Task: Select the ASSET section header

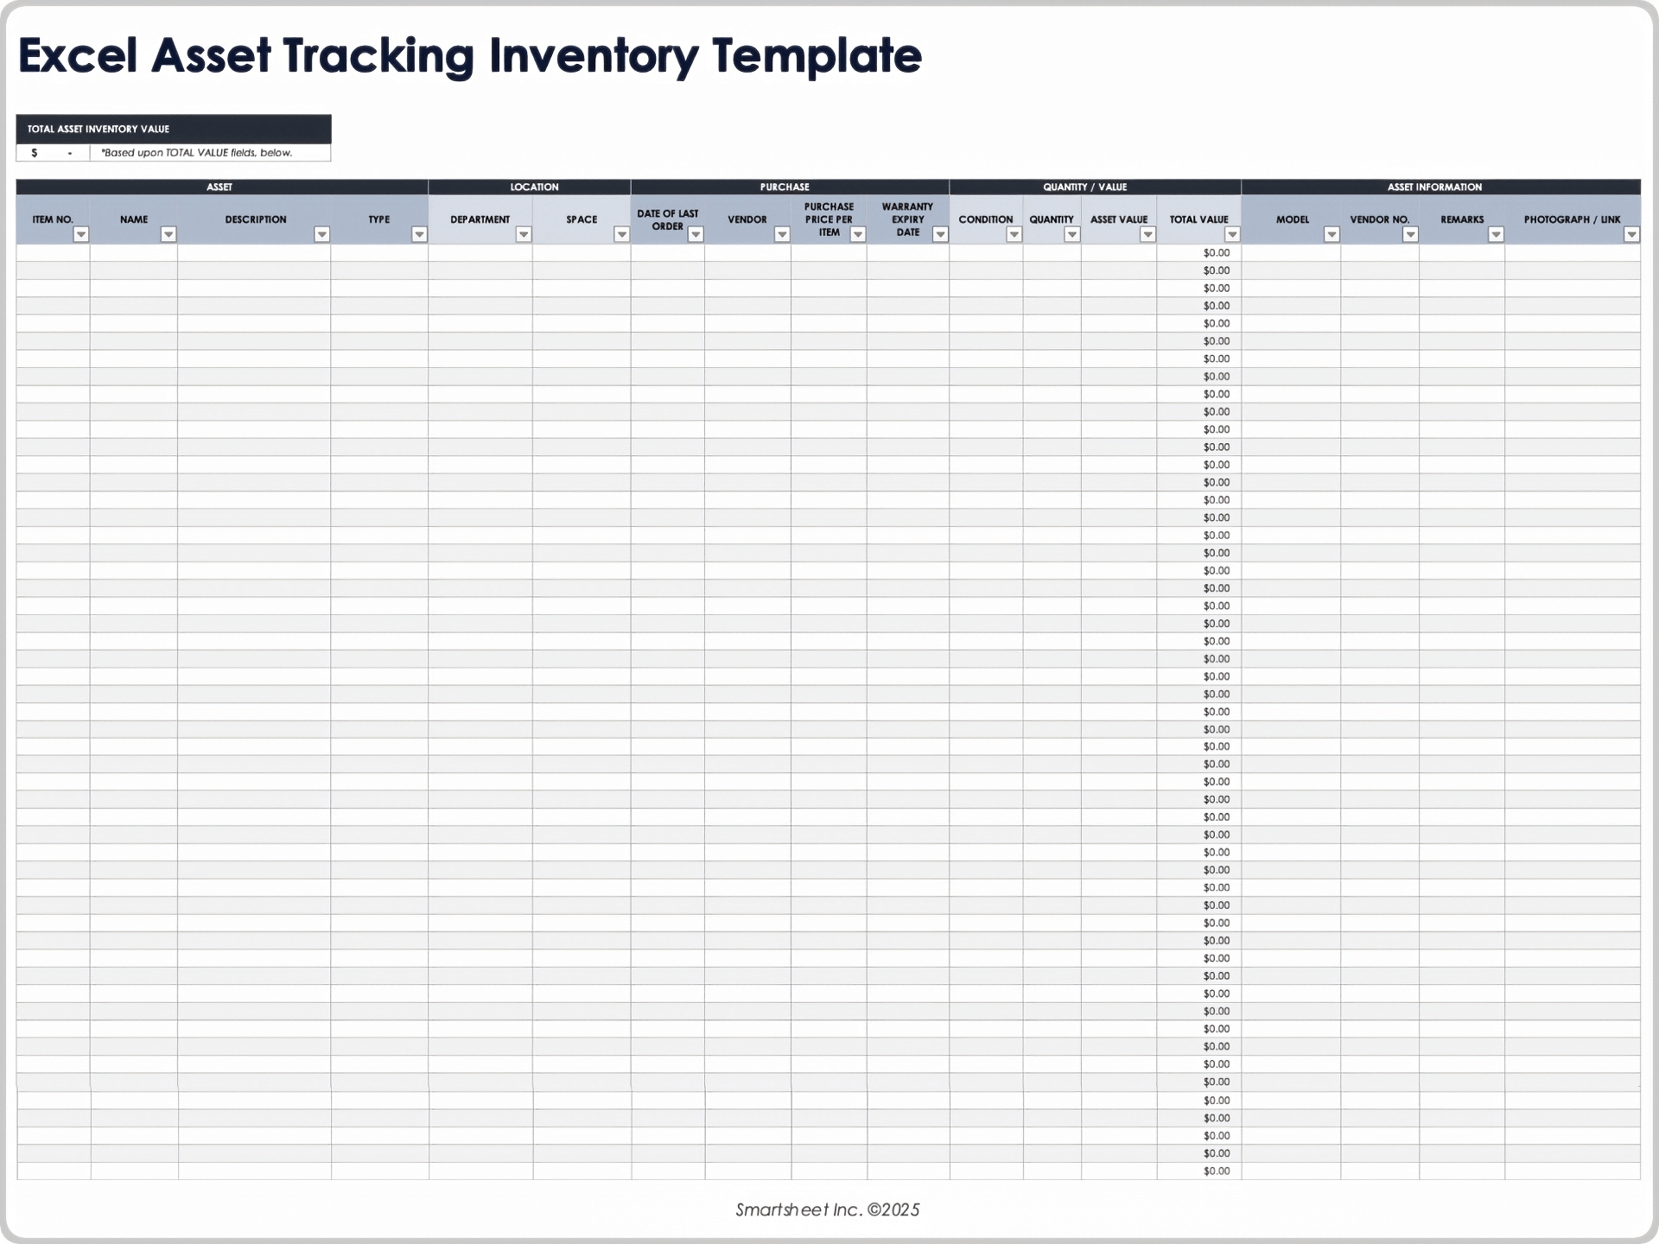Action: [x=220, y=187]
